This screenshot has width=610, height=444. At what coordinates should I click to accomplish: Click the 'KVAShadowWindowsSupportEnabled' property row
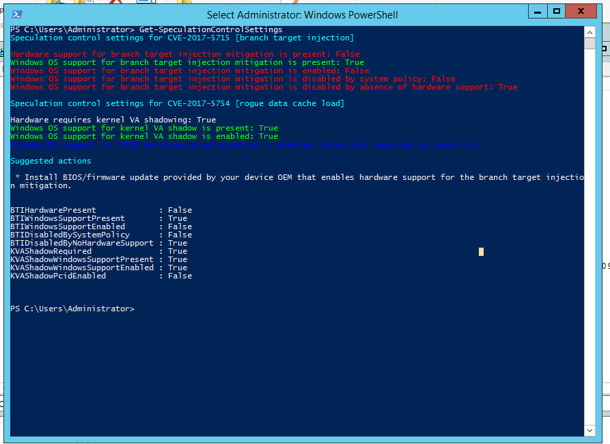99,267
